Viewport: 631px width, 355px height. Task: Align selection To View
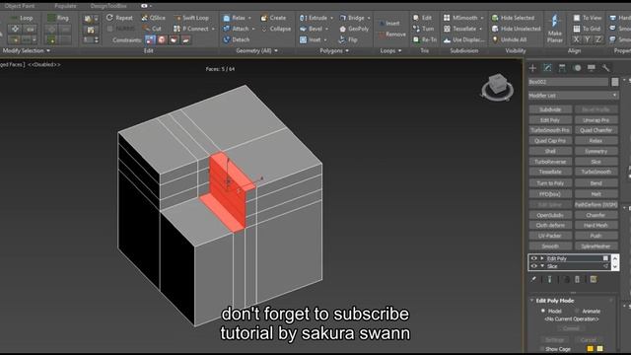(588, 18)
